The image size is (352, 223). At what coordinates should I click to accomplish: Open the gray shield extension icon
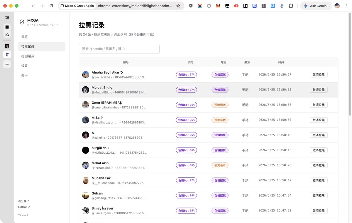(x=191, y=6)
